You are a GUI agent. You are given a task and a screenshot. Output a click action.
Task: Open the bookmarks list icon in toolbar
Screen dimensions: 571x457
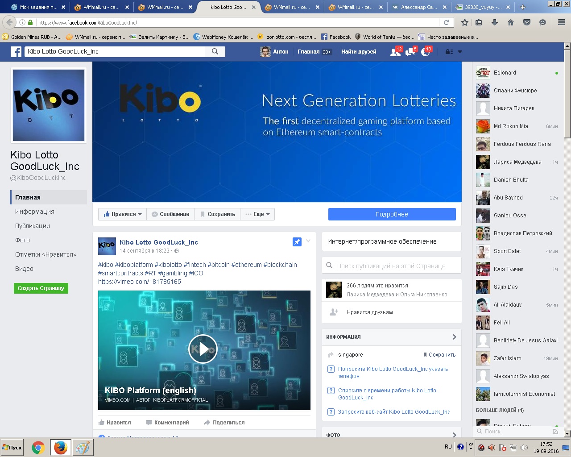pos(479,22)
